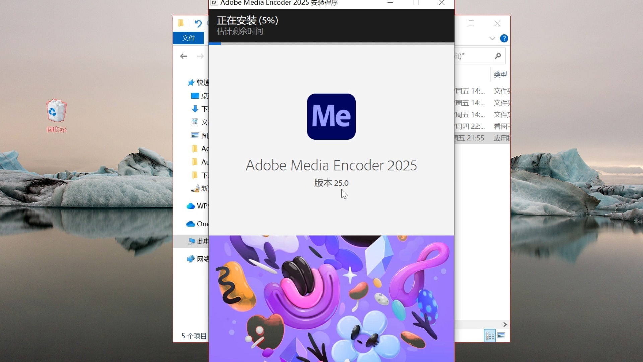Select first 周五 14:... folder row
The image size is (643, 362).
point(482,91)
